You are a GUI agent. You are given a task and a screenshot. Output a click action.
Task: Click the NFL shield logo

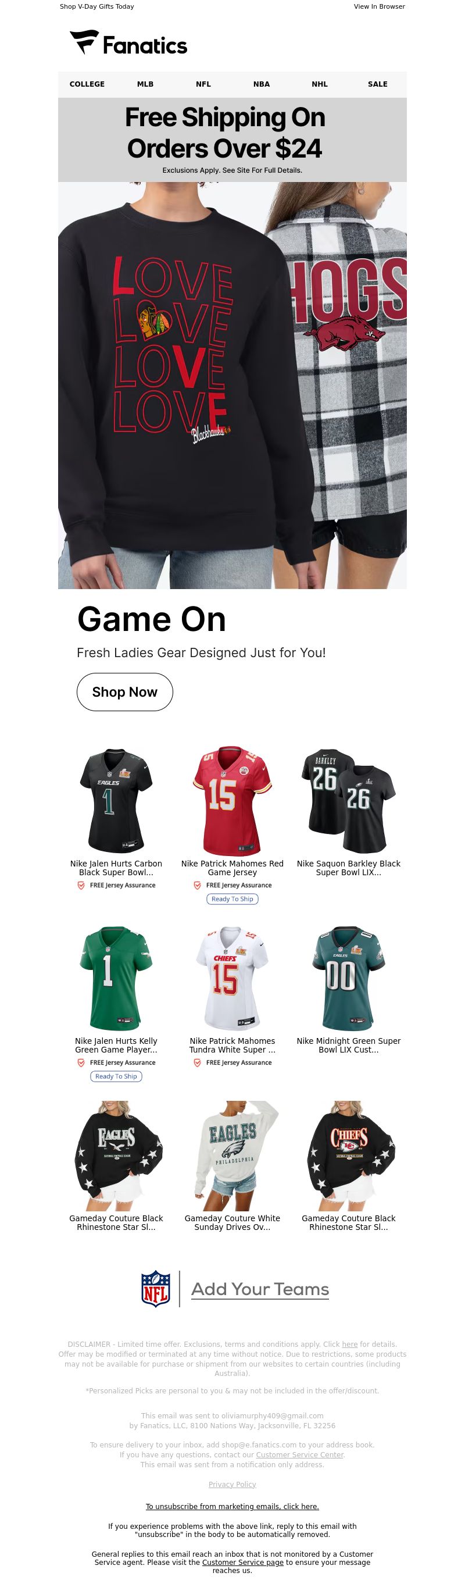pyautogui.click(x=156, y=1288)
